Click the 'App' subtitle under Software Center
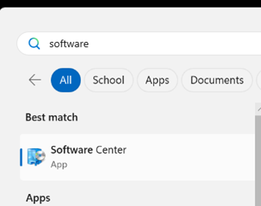 coord(59,165)
